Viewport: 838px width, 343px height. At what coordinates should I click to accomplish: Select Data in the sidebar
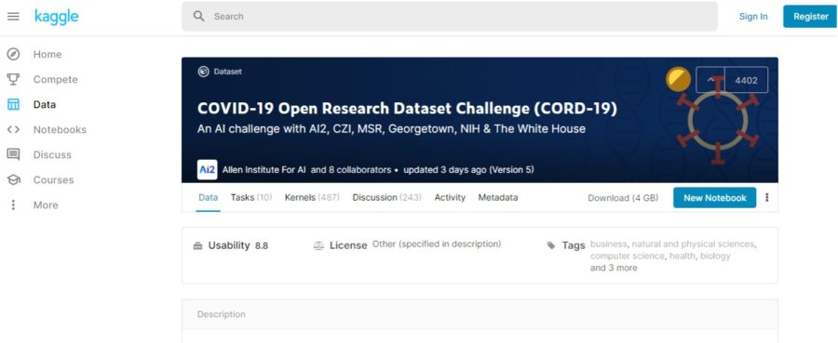pyautogui.click(x=45, y=104)
